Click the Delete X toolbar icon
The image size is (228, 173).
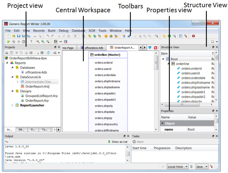[x=75, y=36]
